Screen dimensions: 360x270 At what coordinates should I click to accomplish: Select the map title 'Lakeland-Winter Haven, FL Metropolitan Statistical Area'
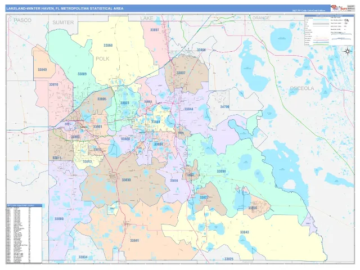click(x=65, y=8)
